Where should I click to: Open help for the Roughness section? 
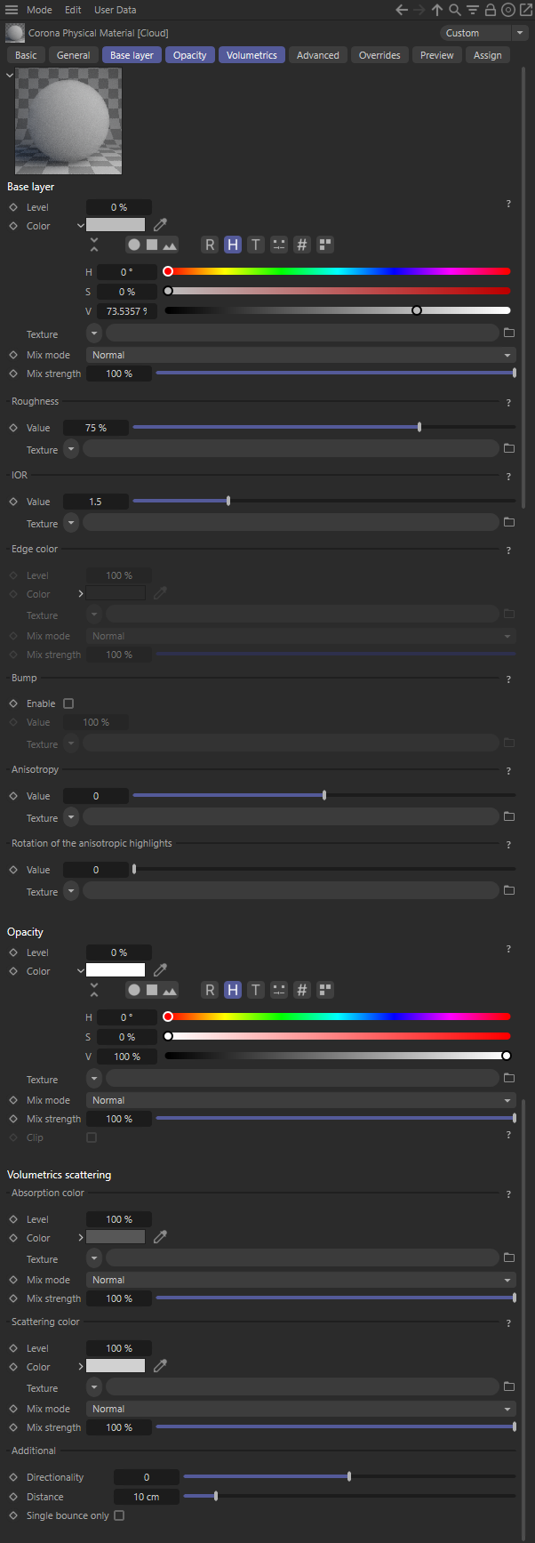[x=508, y=403]
